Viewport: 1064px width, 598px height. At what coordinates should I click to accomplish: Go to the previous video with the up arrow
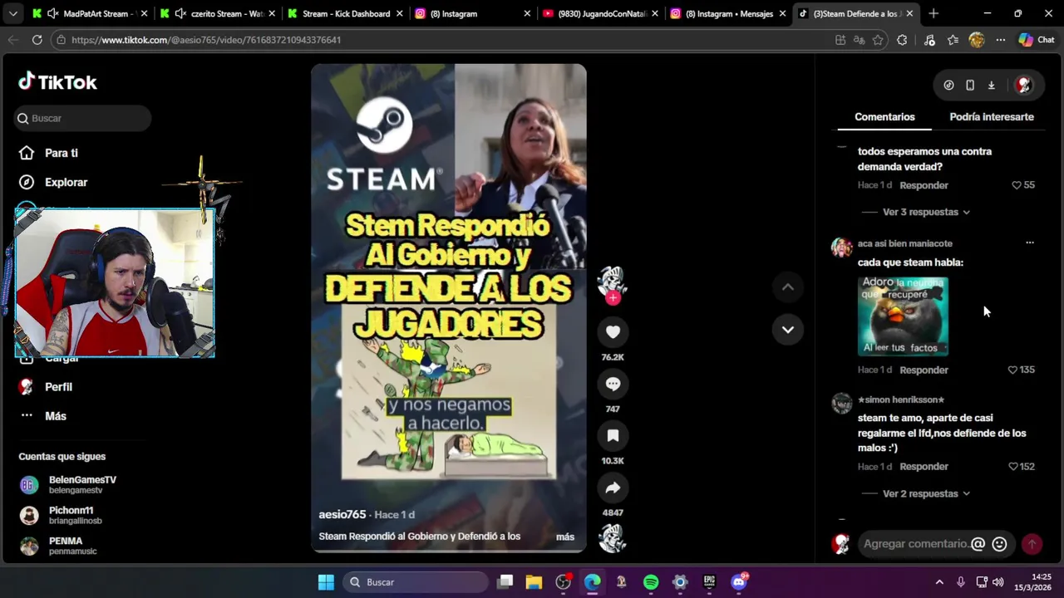787,287
